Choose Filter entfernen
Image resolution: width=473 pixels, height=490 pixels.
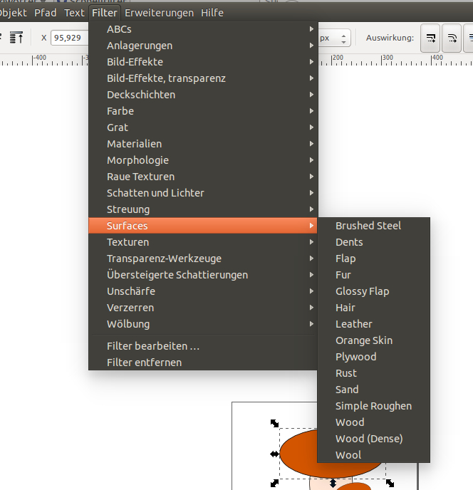coord(203,363)
